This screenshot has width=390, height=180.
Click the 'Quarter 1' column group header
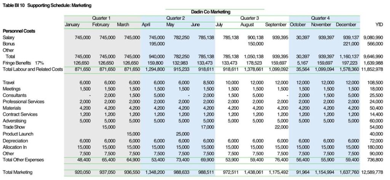click(x=101, y=18)
